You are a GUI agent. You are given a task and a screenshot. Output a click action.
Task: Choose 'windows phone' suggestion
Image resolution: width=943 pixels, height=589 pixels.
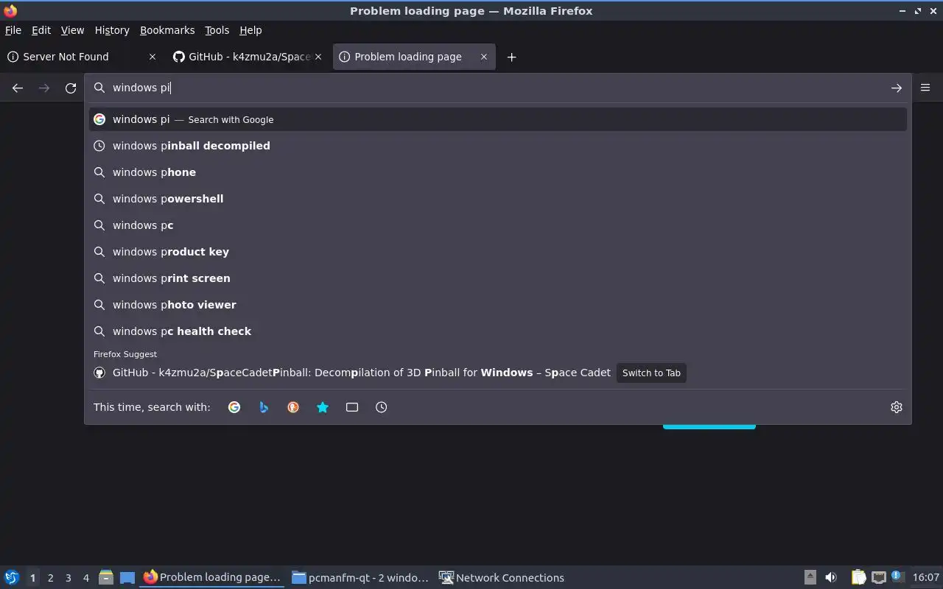[x=497, y=172]
